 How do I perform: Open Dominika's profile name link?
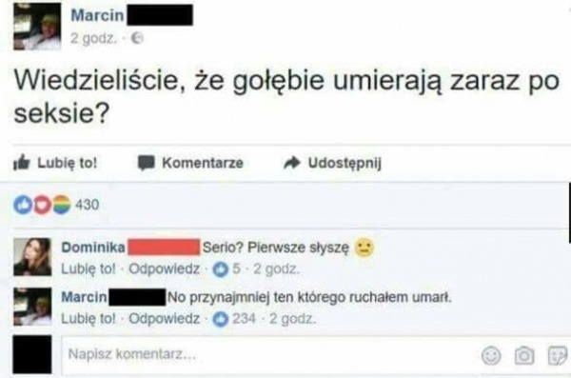93,248
